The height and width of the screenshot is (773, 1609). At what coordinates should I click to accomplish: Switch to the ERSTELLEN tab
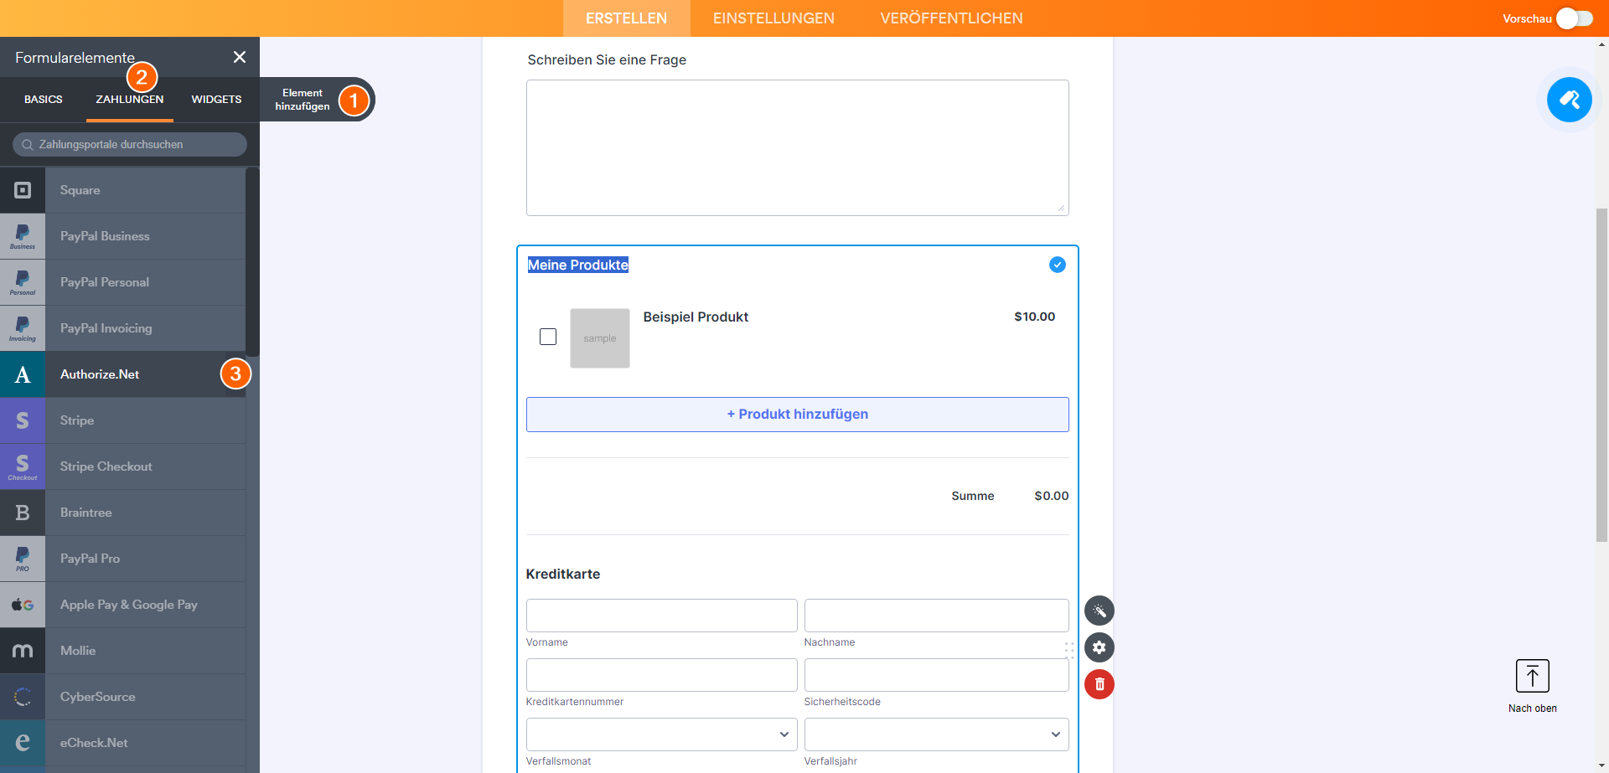627,18
